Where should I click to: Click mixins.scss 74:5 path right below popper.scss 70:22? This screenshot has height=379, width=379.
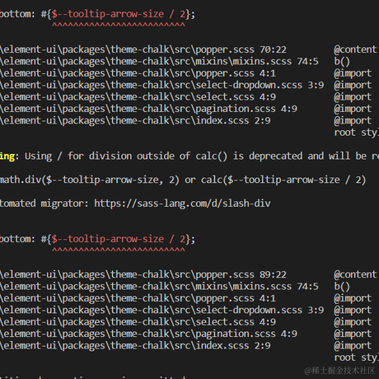tap(159, 62)
